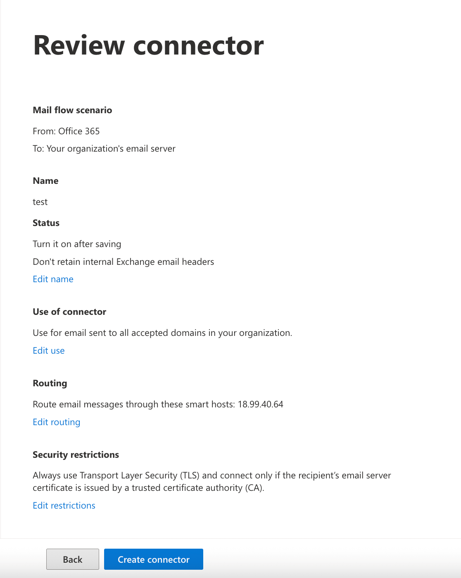Click 'To: Your organization's email server' line
This screenshot has width=461, height=578.
click(x=104, y=149)
